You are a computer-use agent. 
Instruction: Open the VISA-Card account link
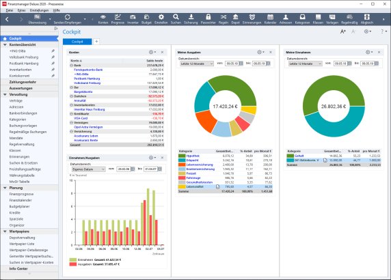point(81,118)
